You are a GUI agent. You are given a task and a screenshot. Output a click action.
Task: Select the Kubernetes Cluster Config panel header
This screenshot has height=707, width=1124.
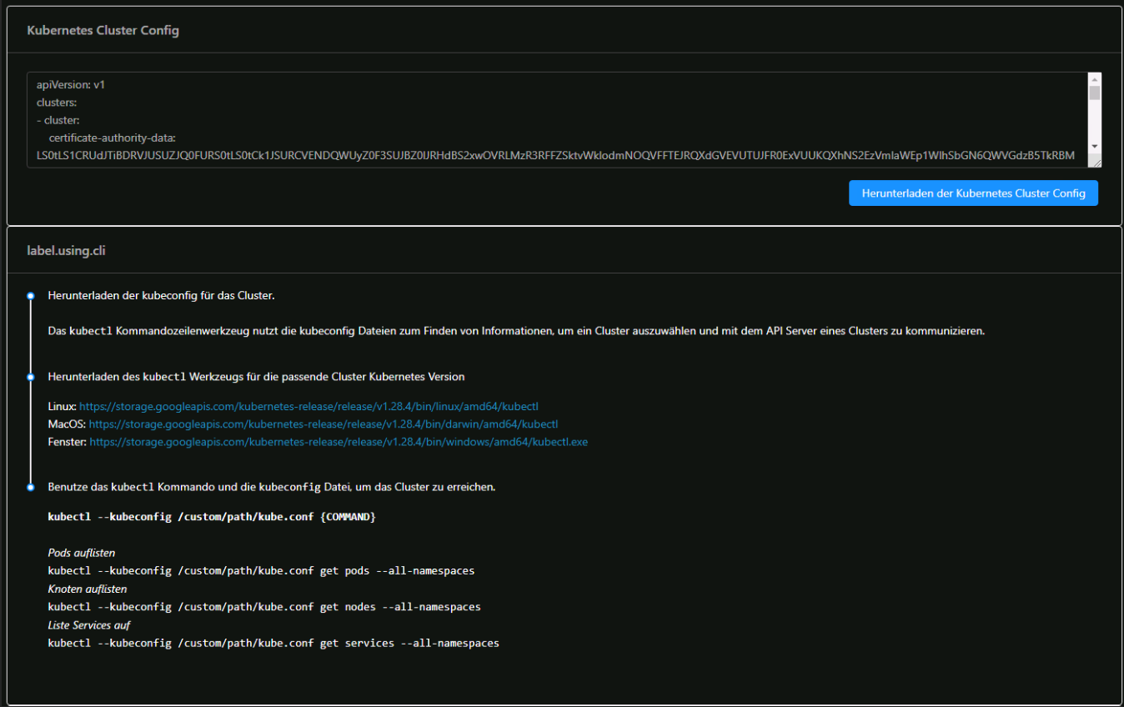pyautogui.click(x=103, y=29)
